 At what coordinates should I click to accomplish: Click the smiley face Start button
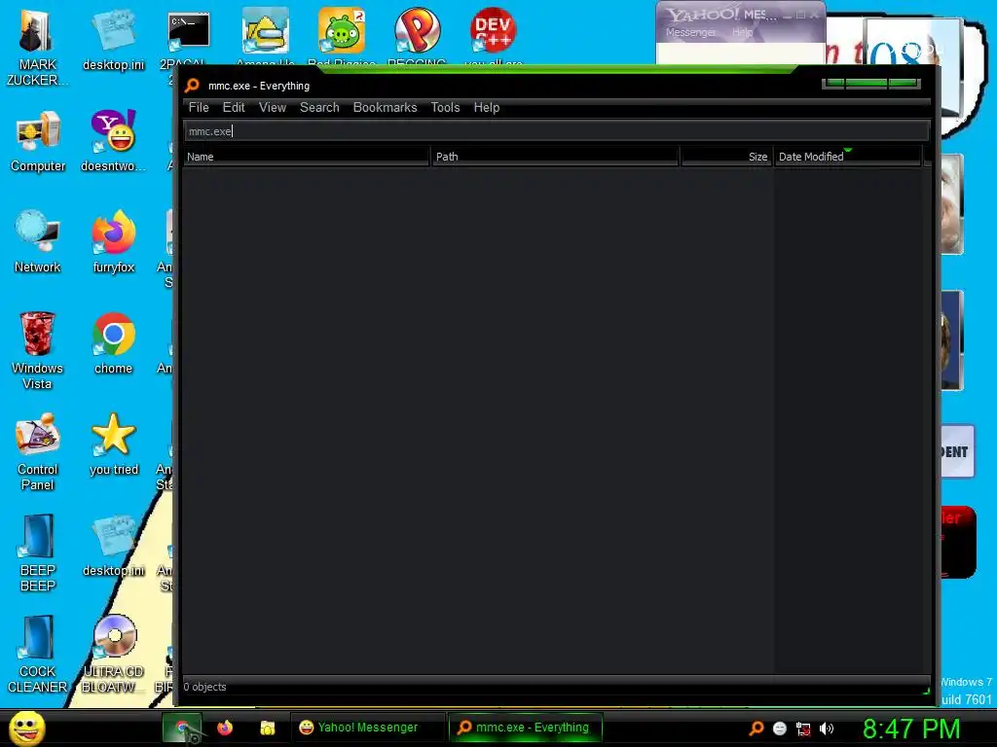26,728
